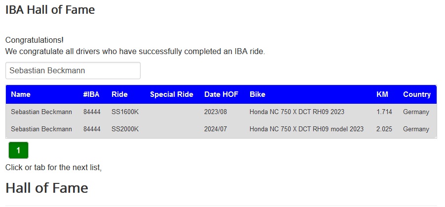Image resolution: width=445 pixels, height=207 pixels.
Task: Go to page 1 of results
Action: (18, 150)
